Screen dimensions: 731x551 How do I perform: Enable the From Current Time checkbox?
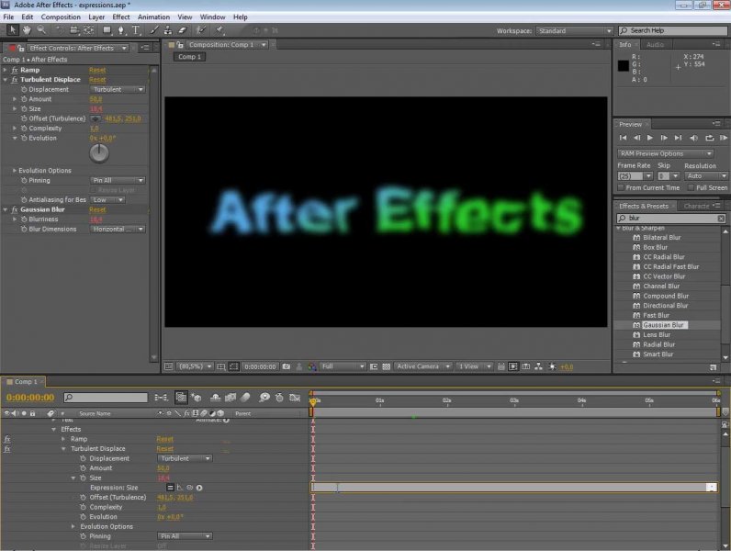click(x=621, y=187)
